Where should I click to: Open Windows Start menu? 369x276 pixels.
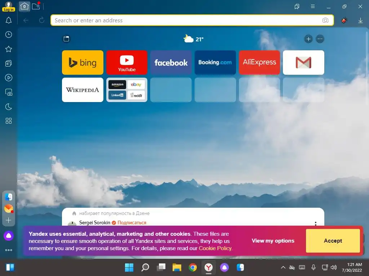pos(129,267)
